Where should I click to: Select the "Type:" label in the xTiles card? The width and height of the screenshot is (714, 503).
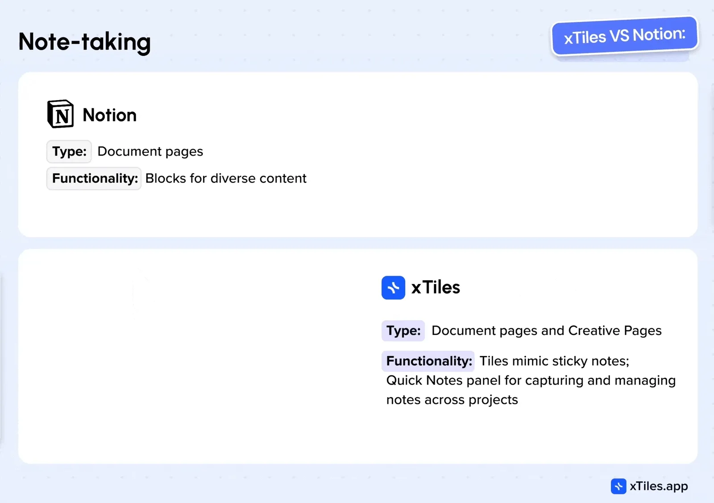coord(403,331)
